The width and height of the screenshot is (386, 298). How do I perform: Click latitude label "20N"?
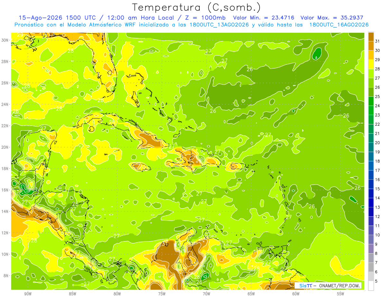(x=5, y=147)
